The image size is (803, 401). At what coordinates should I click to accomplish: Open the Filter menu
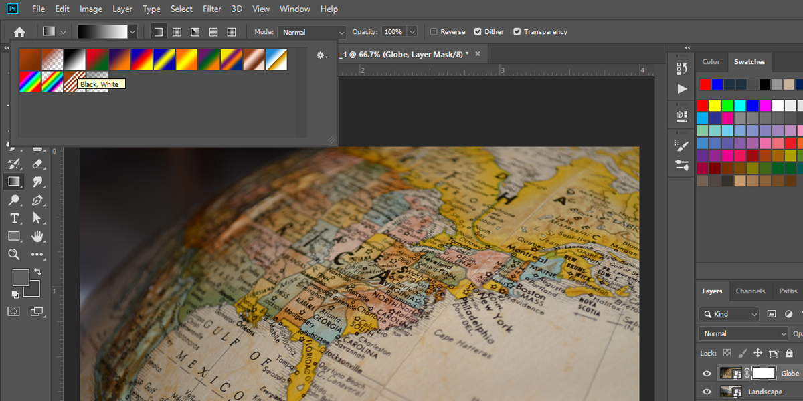[211, 9]
